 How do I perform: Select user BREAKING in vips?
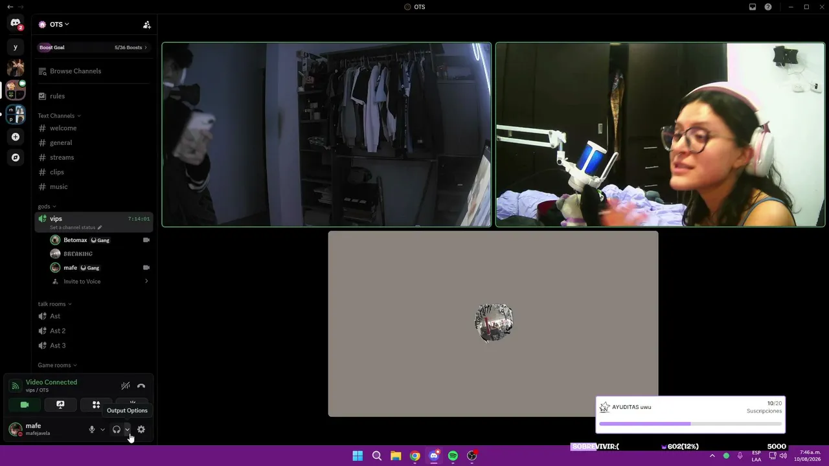100,254
